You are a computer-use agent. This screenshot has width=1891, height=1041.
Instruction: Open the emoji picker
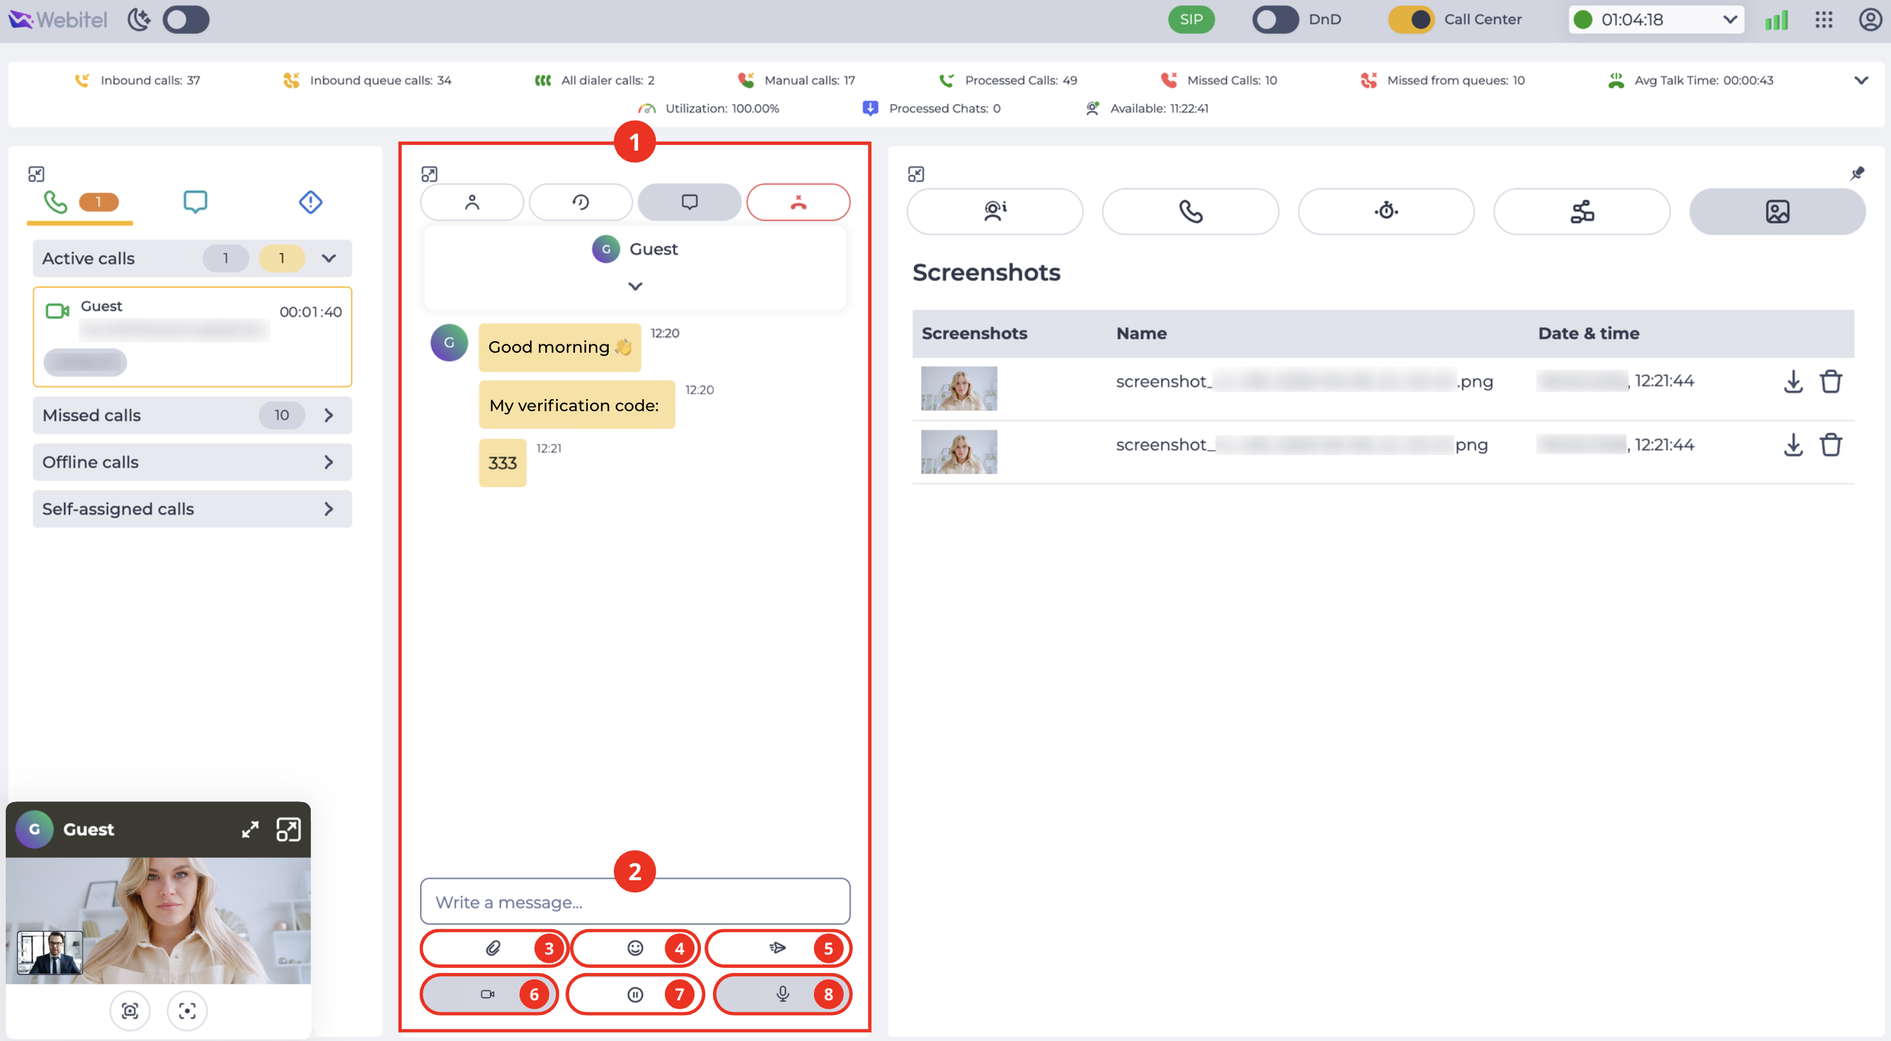[x=635, y=948]
